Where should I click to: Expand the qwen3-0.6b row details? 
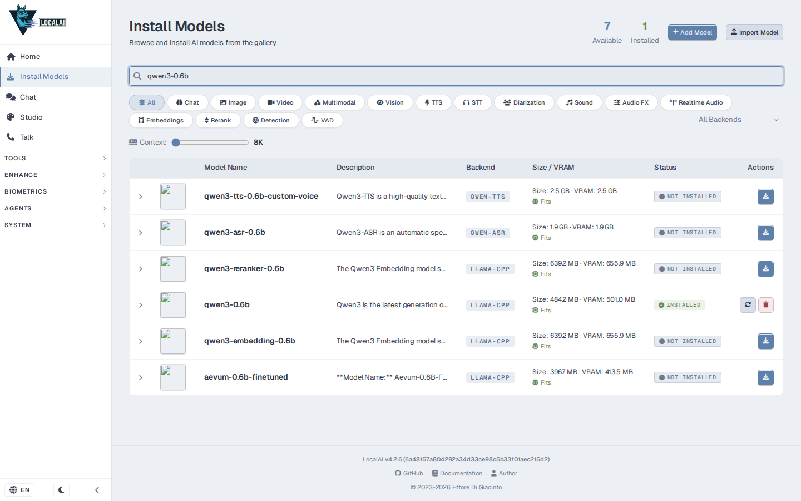[141, 305]
